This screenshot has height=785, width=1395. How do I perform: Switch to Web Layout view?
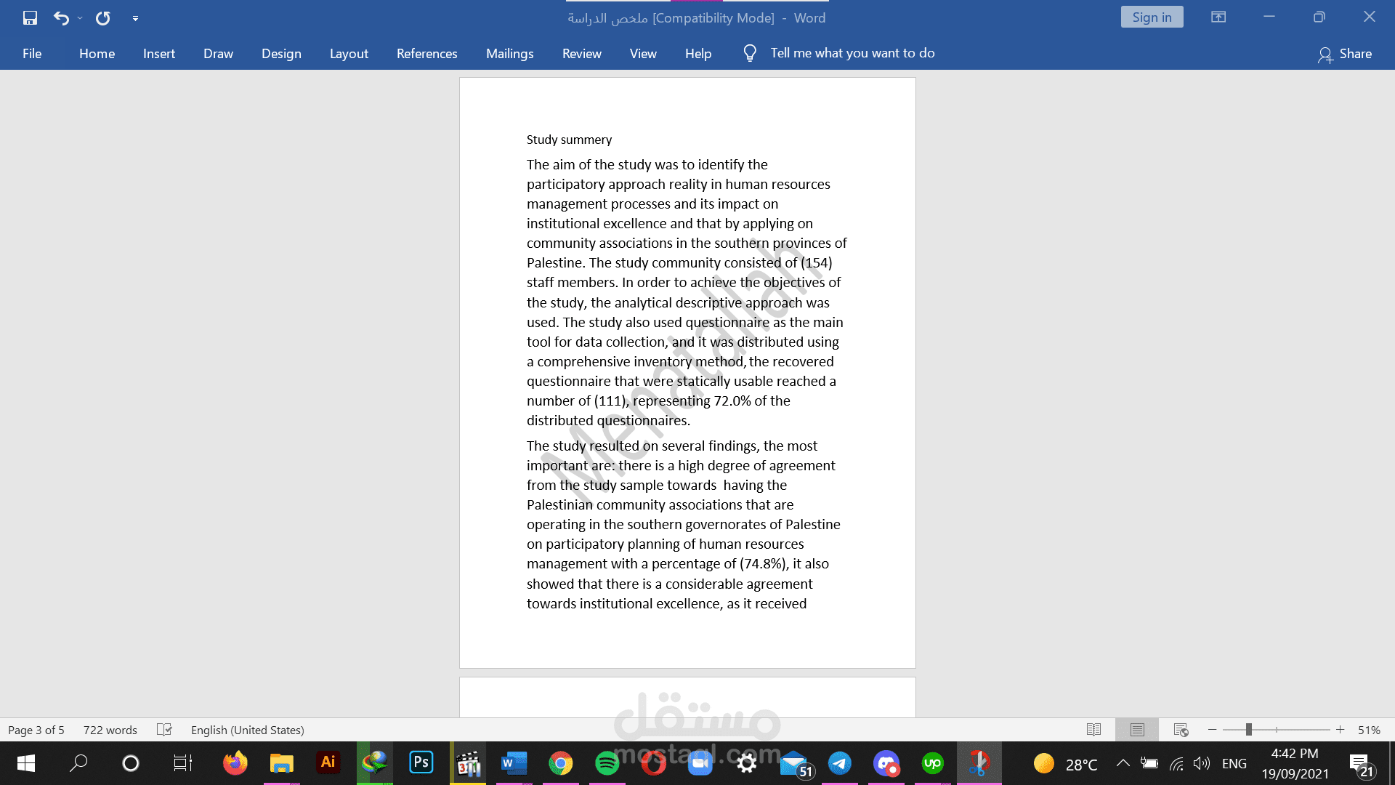[1181, 730]
